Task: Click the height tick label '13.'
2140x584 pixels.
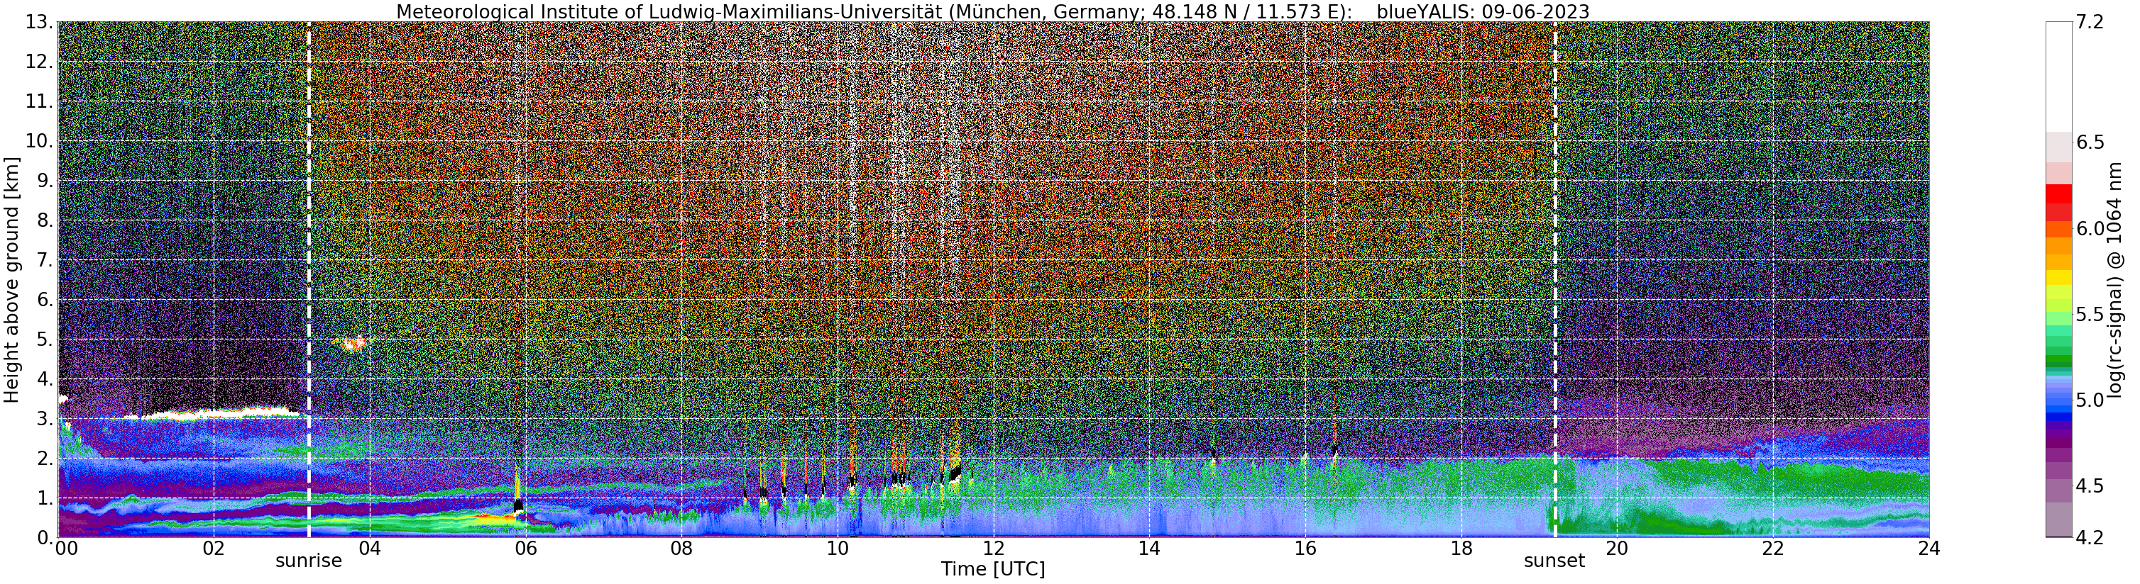Action: click(38, 23)
